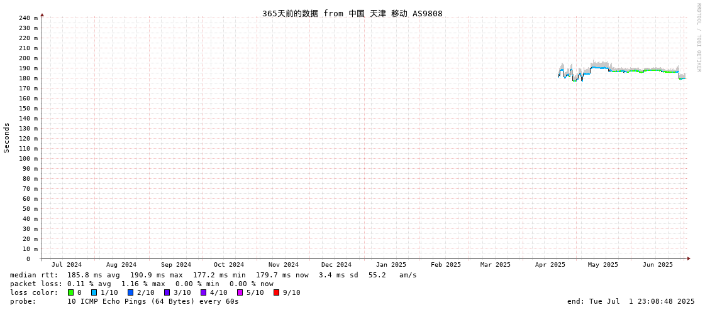Click the 190.9 ms max rtt value
The height and width of the screenshot is (310, 705).
point(157,275)
